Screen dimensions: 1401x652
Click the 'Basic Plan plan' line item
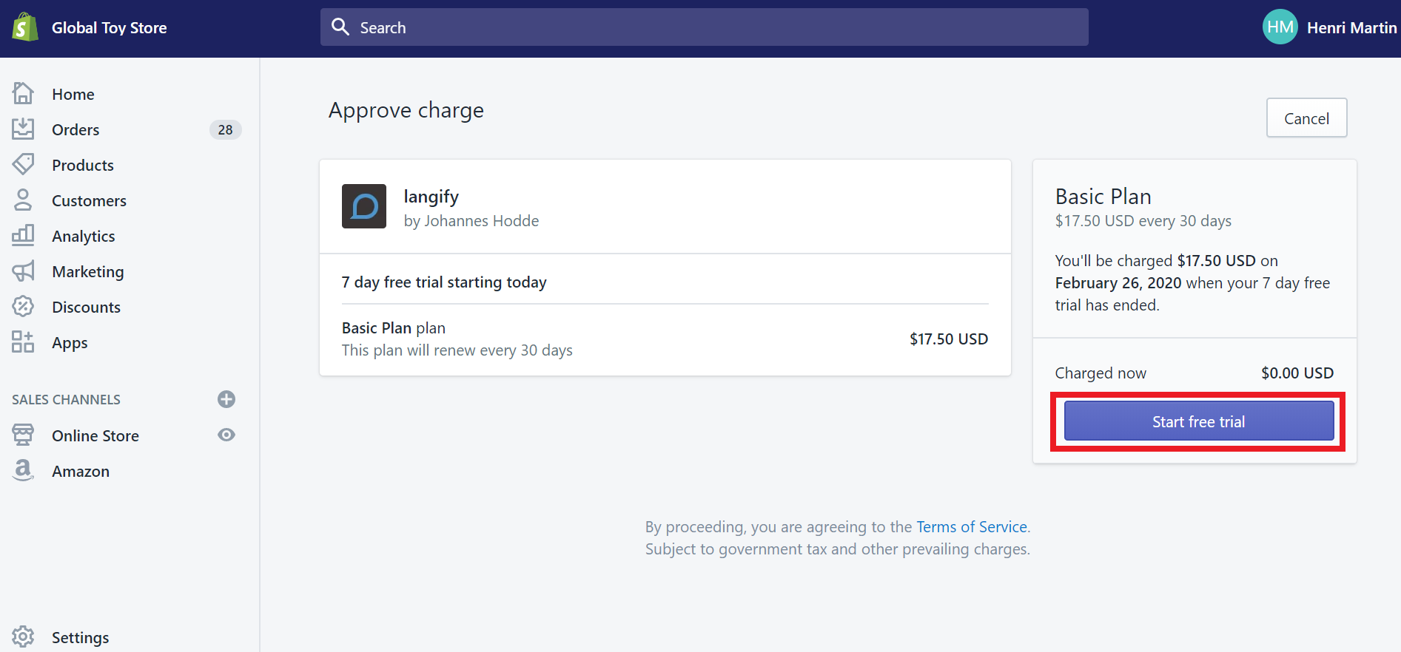pos(394,328)
